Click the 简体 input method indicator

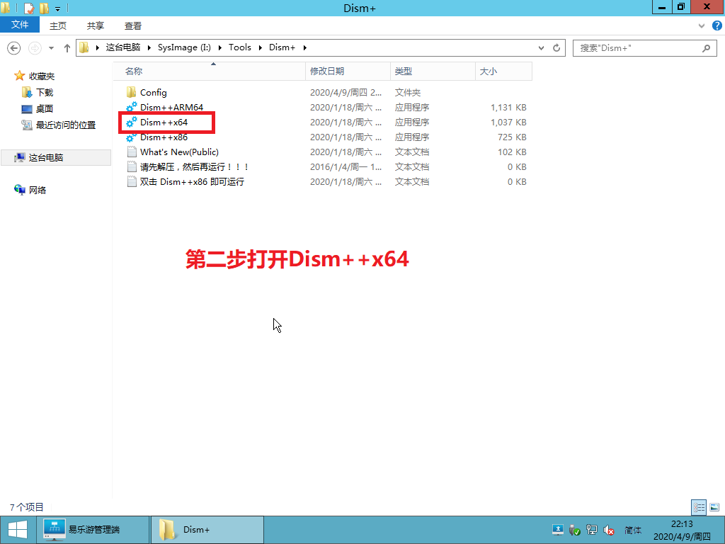pyautogui.click(x=633, y=530)
